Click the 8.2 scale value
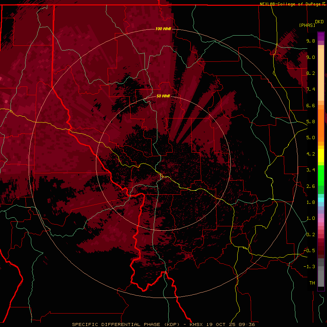 (x=311, y=73)
